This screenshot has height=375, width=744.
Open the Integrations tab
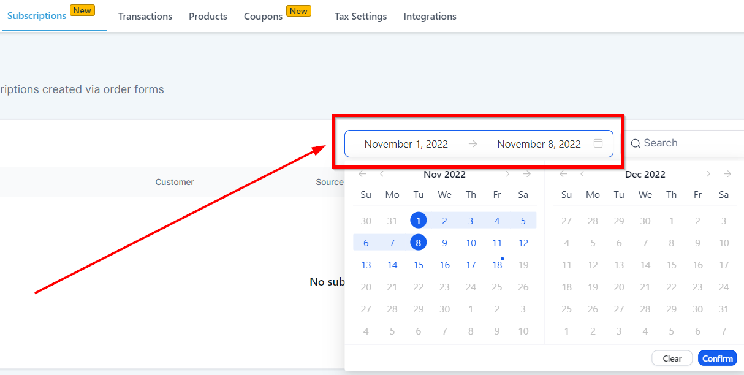pyautogui.click(x=430, y=17)
